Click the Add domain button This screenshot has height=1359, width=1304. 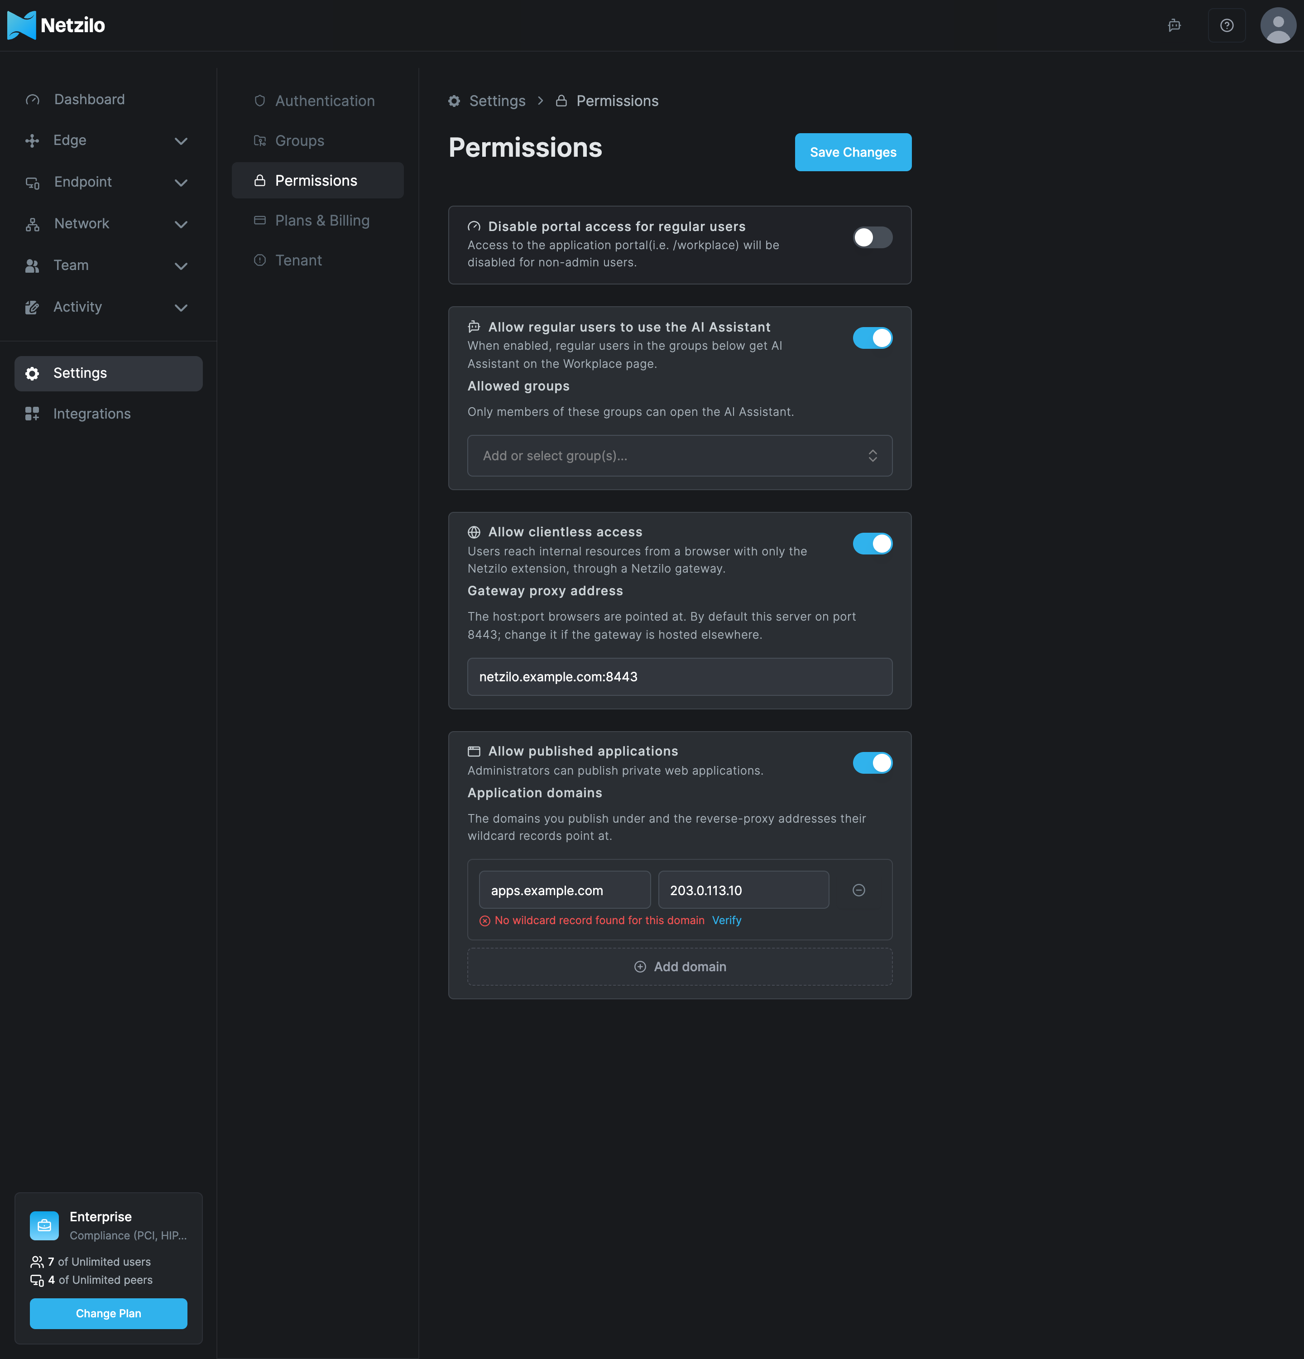point(679,967)
